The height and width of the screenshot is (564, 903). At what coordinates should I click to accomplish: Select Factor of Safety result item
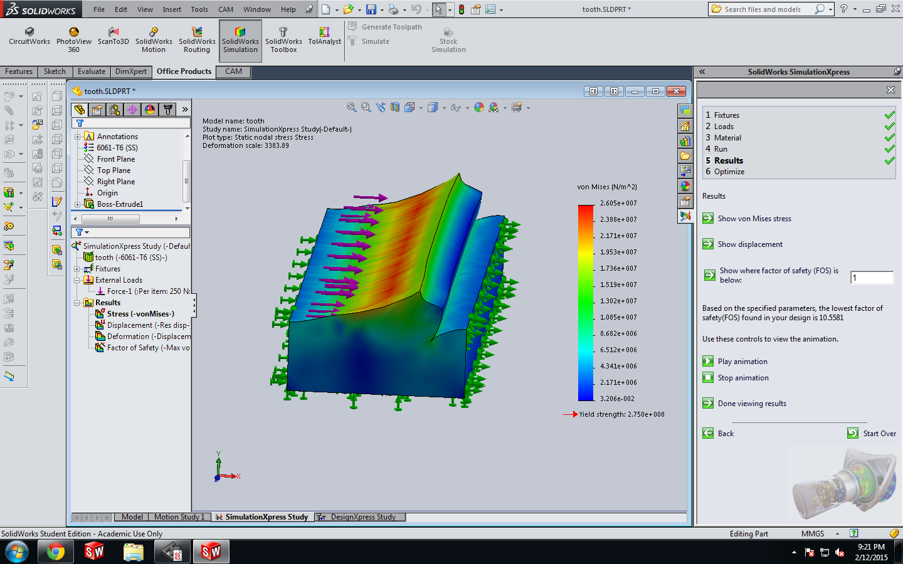[x=142, y=348]
